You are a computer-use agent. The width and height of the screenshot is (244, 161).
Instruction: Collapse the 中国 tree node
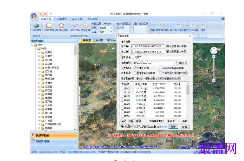35,49
